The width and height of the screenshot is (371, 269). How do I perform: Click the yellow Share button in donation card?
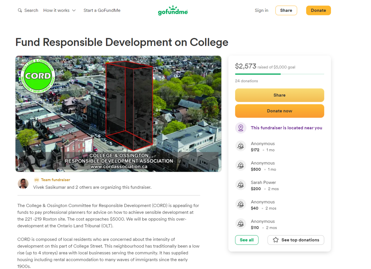click(x=279, y=95)
